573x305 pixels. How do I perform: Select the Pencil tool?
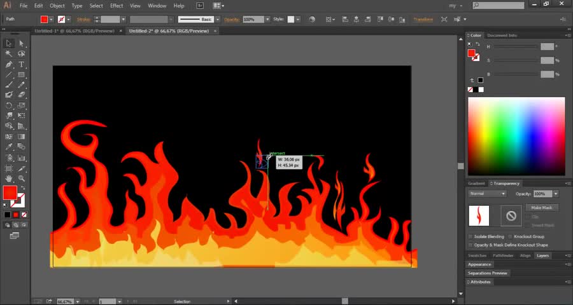[x=21, y=85]
